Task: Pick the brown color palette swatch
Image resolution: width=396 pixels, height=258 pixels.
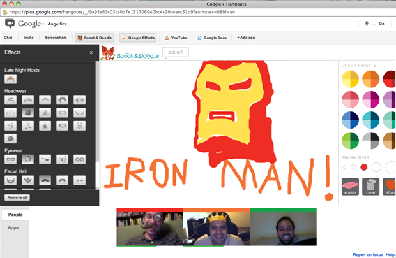Action: point(390,141)
